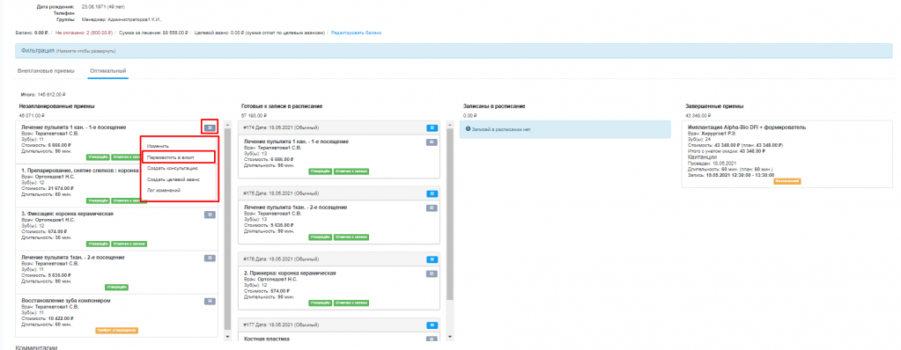
Task: Click the red Не оплачено: 2 text
Action: (84, 33)
